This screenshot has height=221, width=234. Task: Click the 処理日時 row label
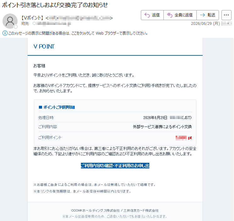(46, 117)
